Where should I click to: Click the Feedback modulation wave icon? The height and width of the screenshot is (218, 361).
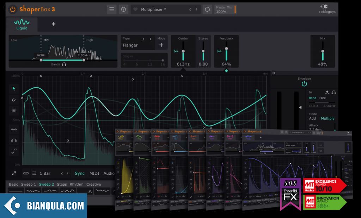[x=219, y=51]
